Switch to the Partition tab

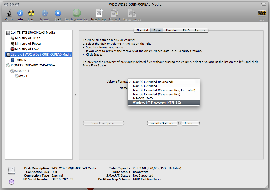(x=172, y=30)
